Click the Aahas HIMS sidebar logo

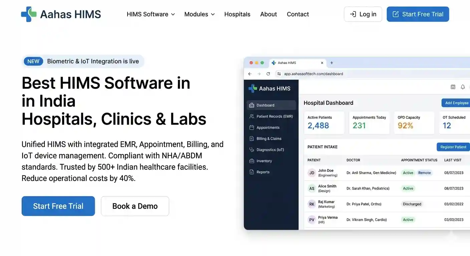point(269,88)
